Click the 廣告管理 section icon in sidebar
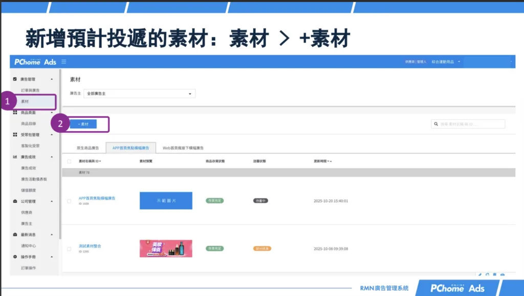Image resolution: width=524 pixels, height=296 pixels. tap(15, 79)
